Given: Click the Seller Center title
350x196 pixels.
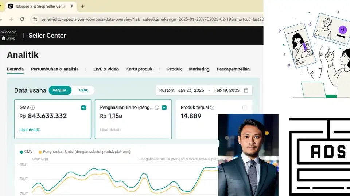Looking at the screenshot, I should [47, 36].
